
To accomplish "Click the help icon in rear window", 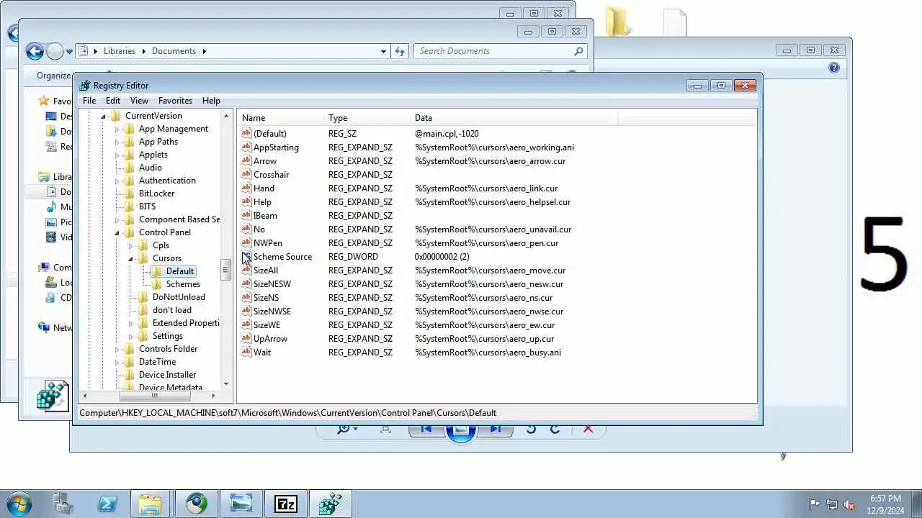I will coord(834,68).
